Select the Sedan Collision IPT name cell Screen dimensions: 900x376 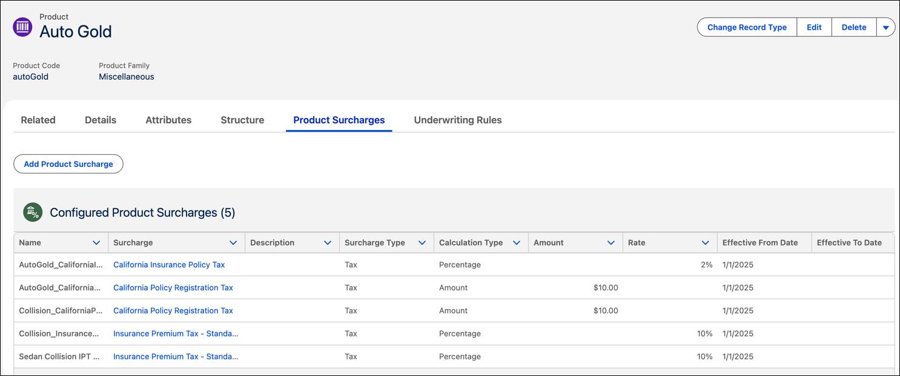tap(61, 357)
